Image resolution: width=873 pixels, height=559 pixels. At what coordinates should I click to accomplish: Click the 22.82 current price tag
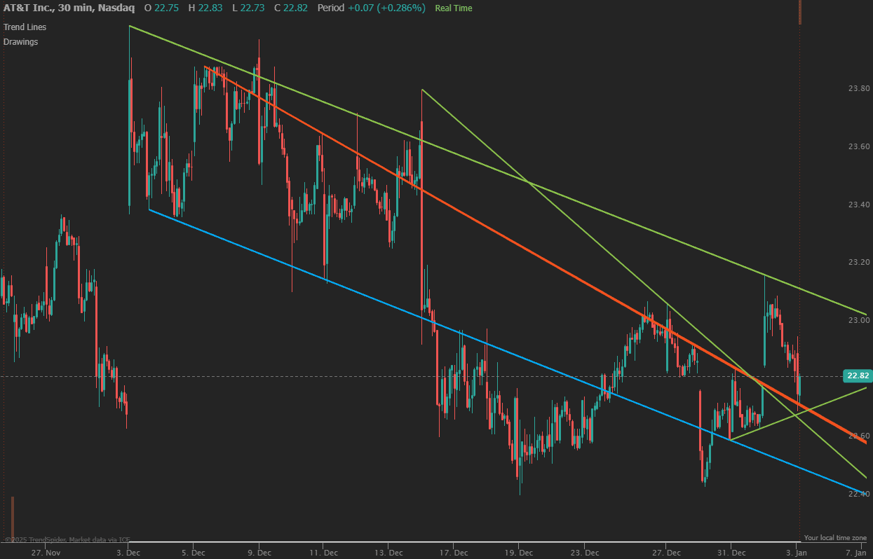coord(855,376)
